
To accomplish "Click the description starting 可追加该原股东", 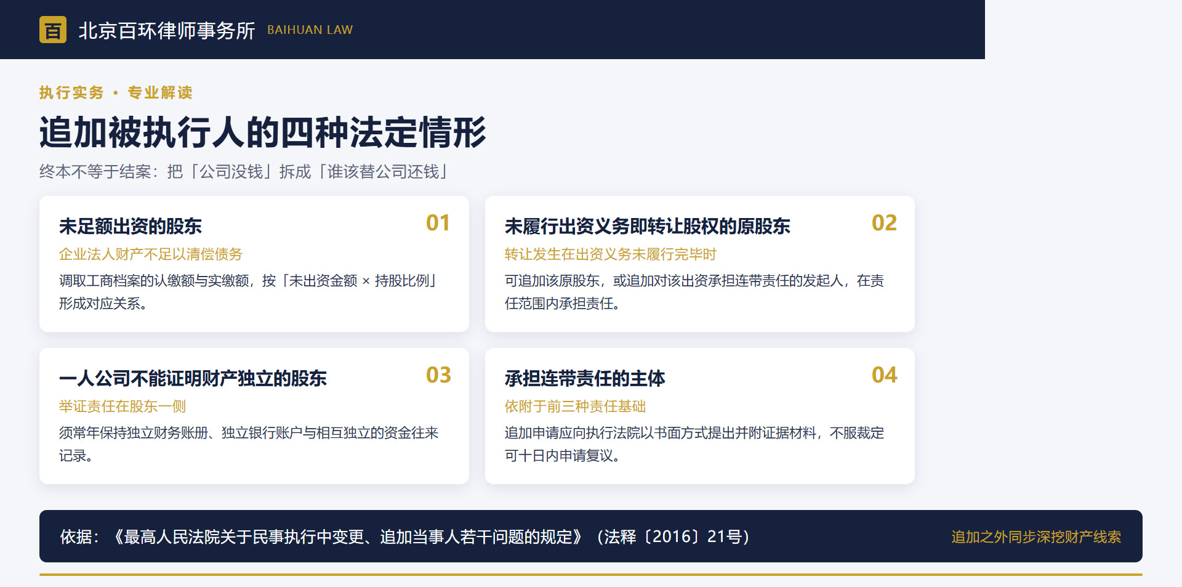I will (x=694, y=292).
